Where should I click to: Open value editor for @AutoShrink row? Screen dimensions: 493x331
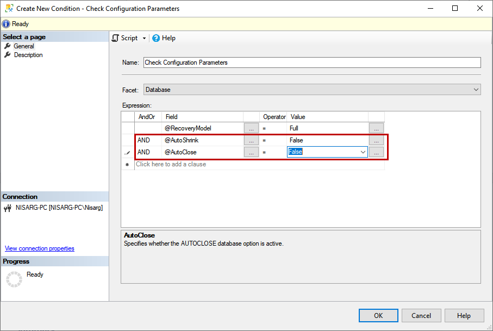[376, 140]
